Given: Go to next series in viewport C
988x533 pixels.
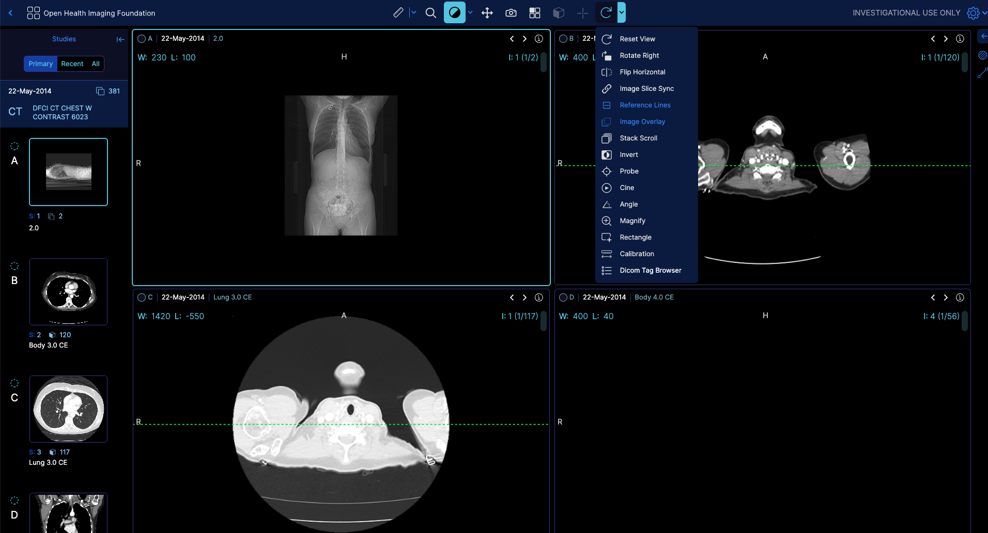Looking at the screenshot, I should pos(524,297).
